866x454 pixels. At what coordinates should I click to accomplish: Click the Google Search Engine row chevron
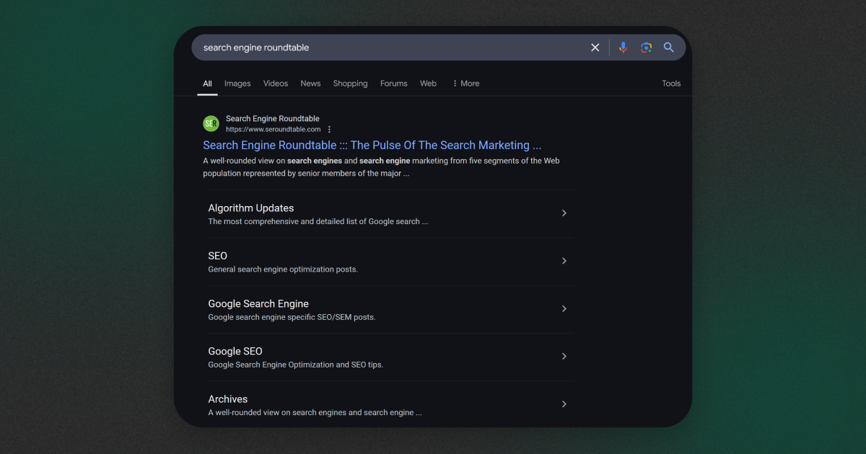(x=564, y=308)
